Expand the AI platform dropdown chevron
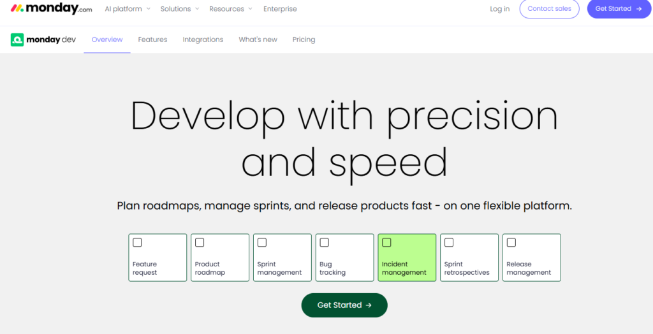 (148, 9)
